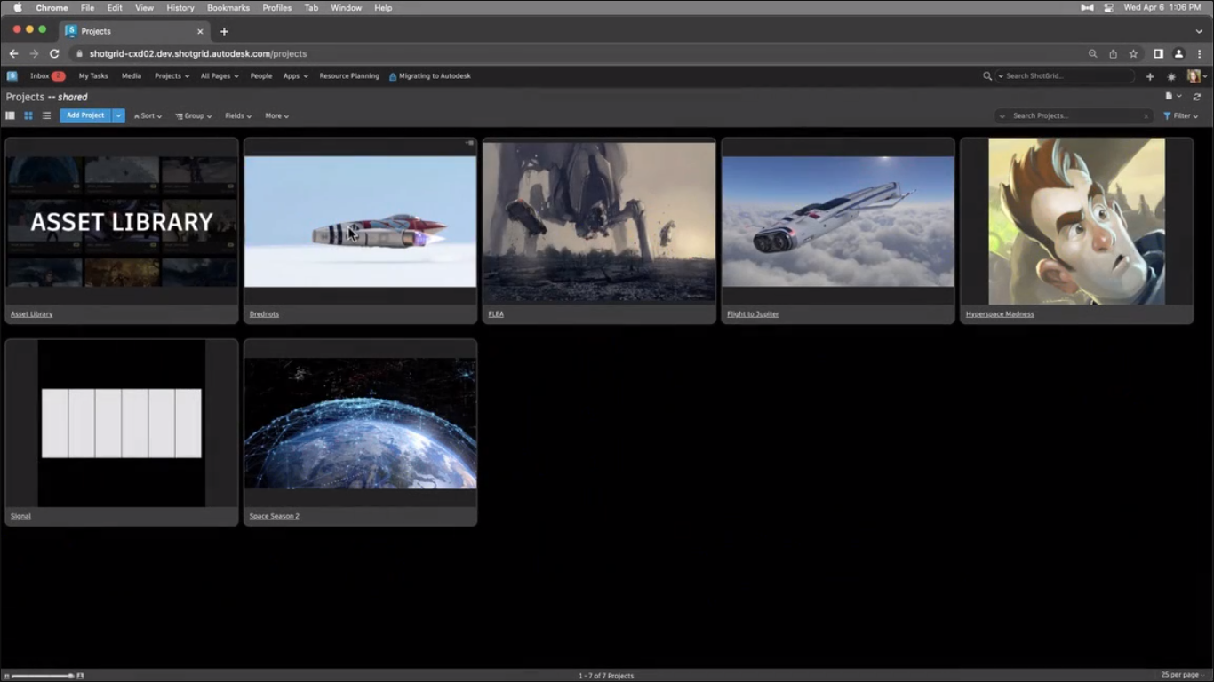The height and width of the screenshot is (682, 1214).
Task: Click the global plus create icon
Action: click(x=1150, y=76)
